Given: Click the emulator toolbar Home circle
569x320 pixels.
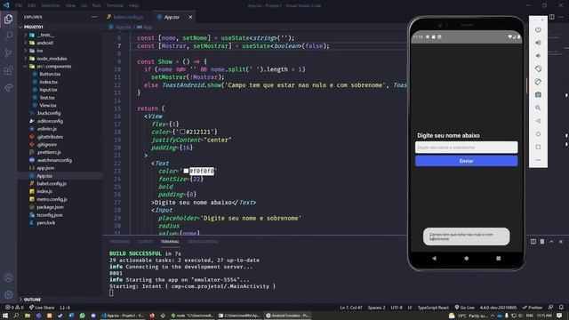Looking at the screenshot, I should [538, 134].
